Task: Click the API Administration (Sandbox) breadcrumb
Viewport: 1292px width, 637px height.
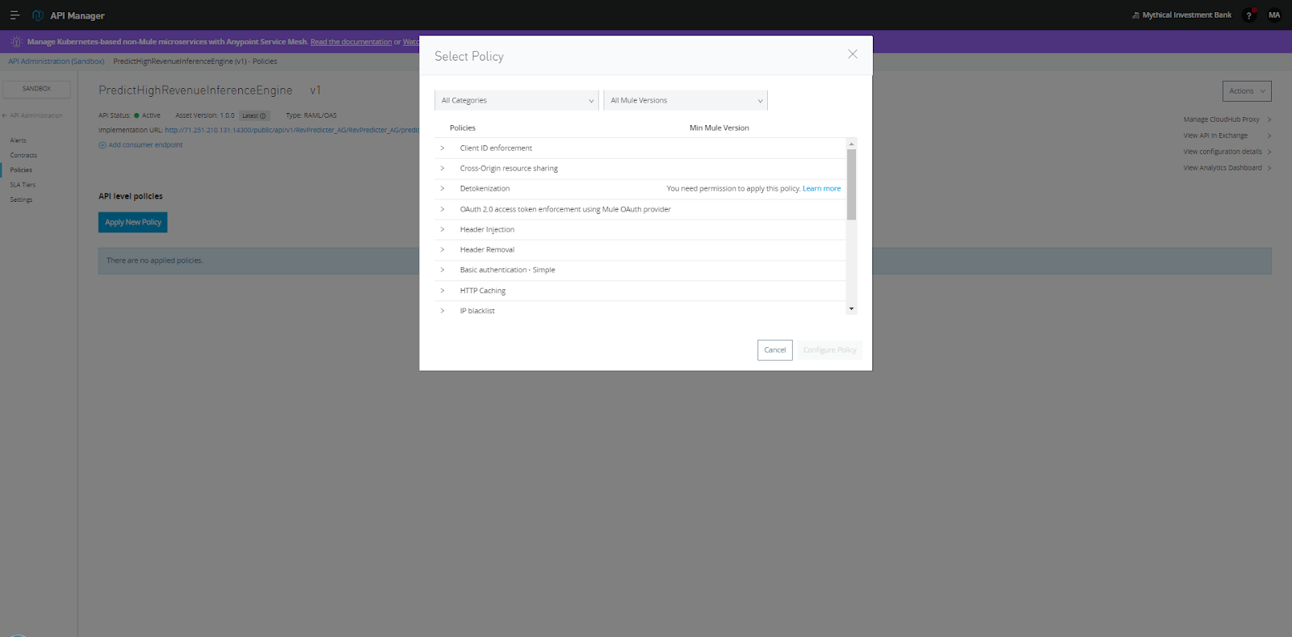Action: (x=56, y=61)
